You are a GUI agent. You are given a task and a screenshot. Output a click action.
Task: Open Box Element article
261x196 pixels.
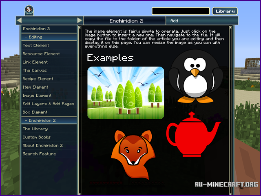point(49,112)
